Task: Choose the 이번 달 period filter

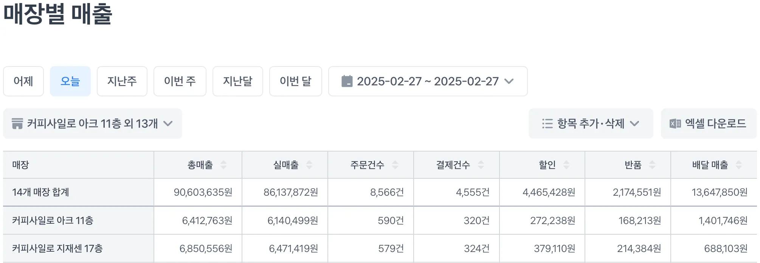Action: tap(296, 81)
